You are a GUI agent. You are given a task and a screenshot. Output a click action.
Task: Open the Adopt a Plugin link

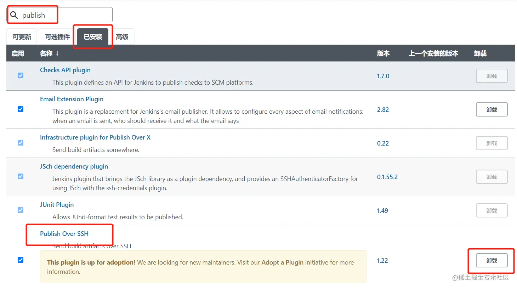282,262
